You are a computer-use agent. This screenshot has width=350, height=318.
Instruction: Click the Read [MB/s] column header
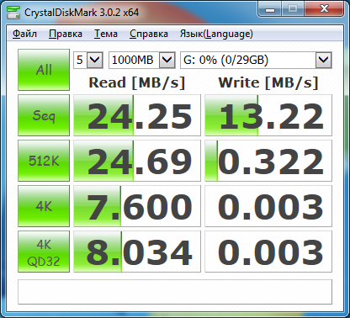click(137, 82)
